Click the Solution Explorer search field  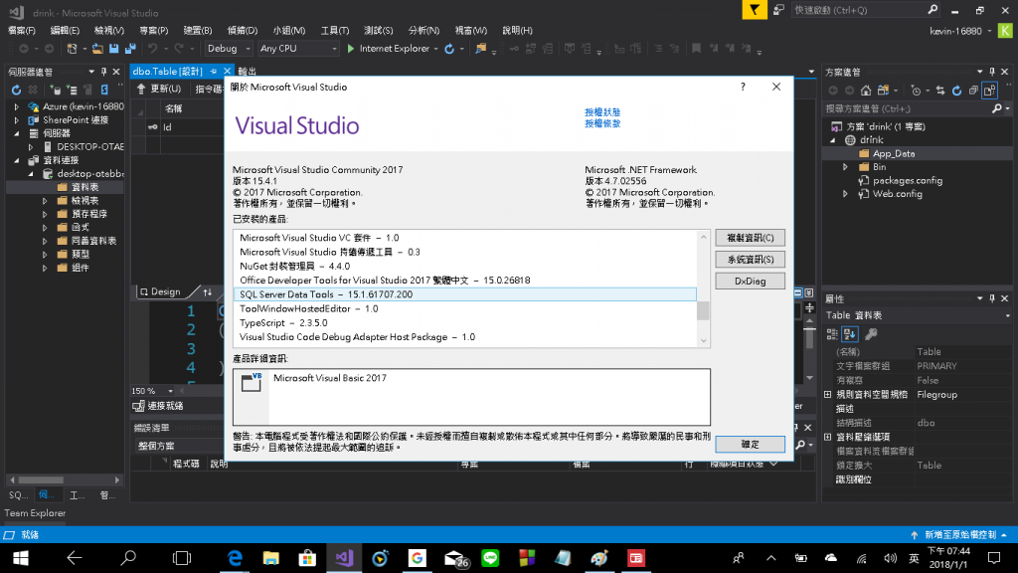pos(909,108)
